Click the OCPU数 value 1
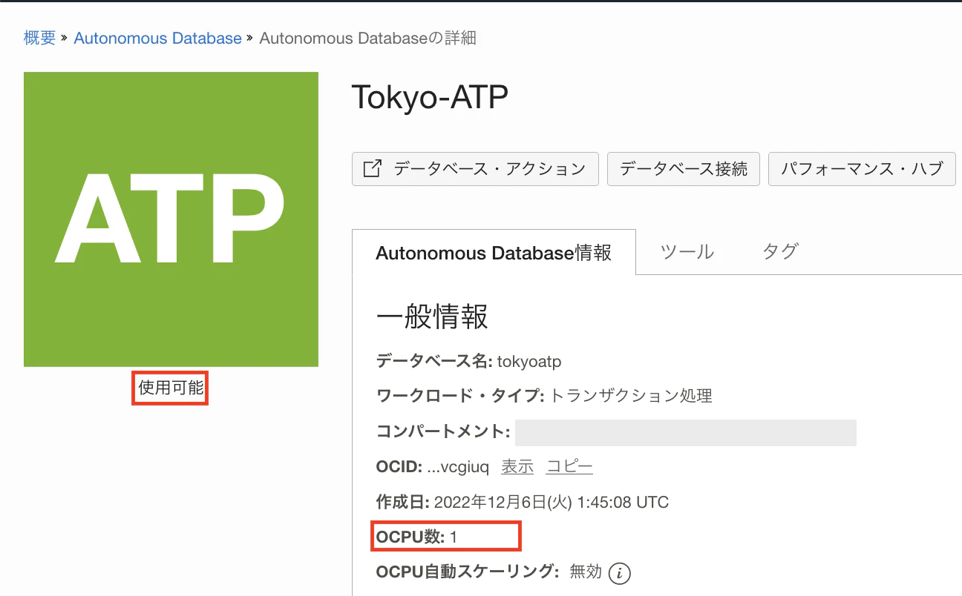 tap(454, 537)
